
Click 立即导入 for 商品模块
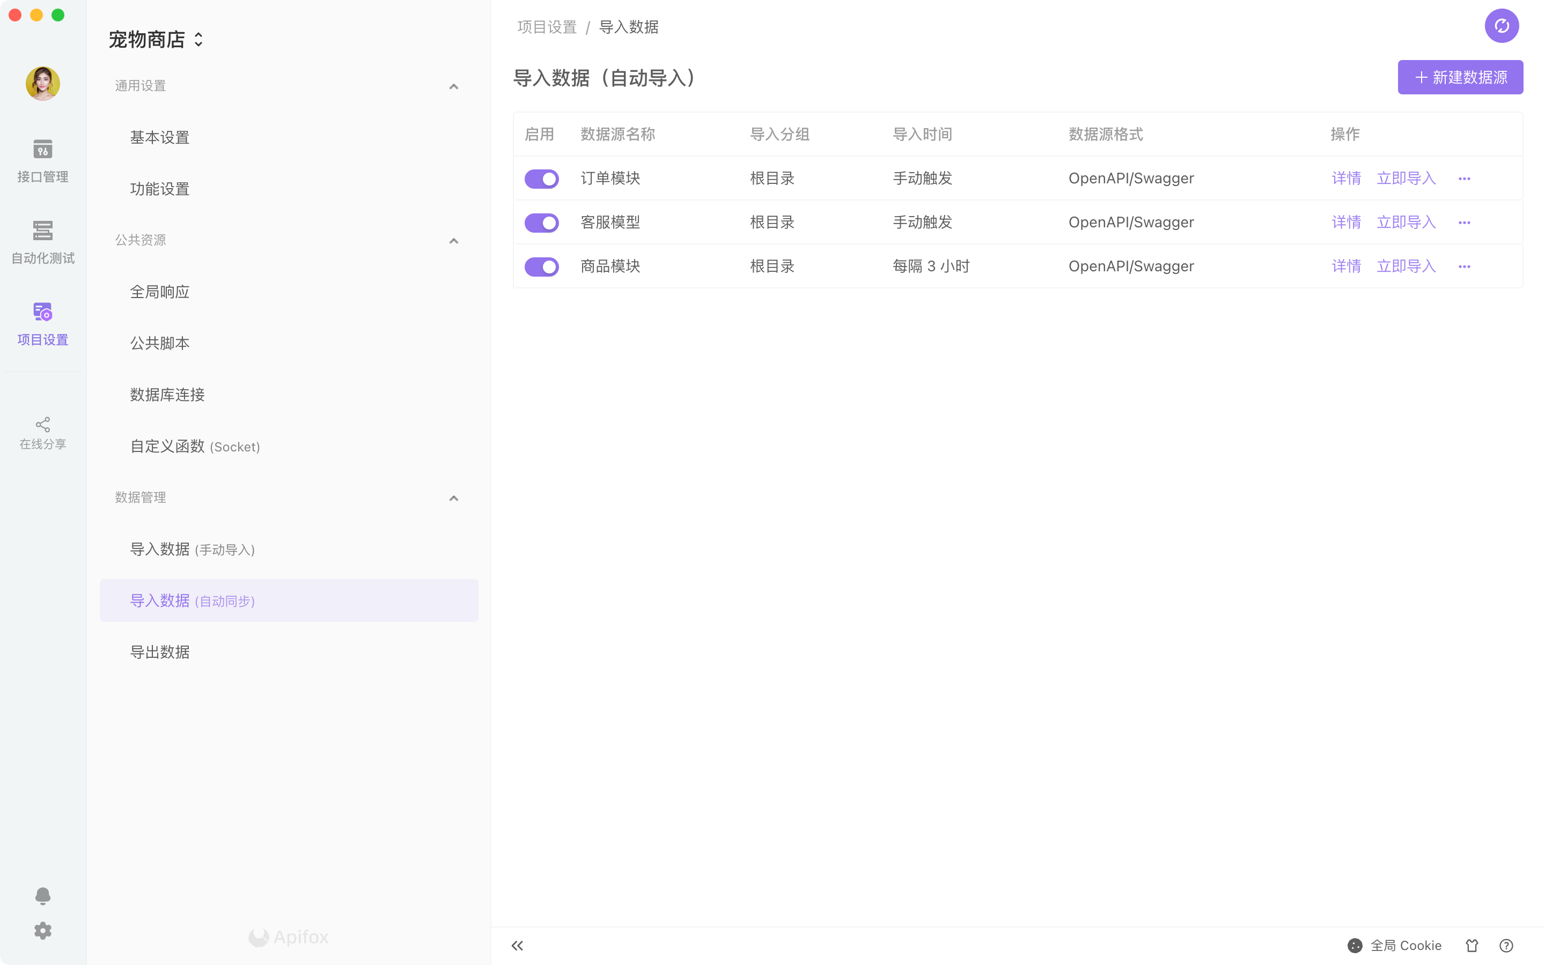click(x=1406, y=266)
